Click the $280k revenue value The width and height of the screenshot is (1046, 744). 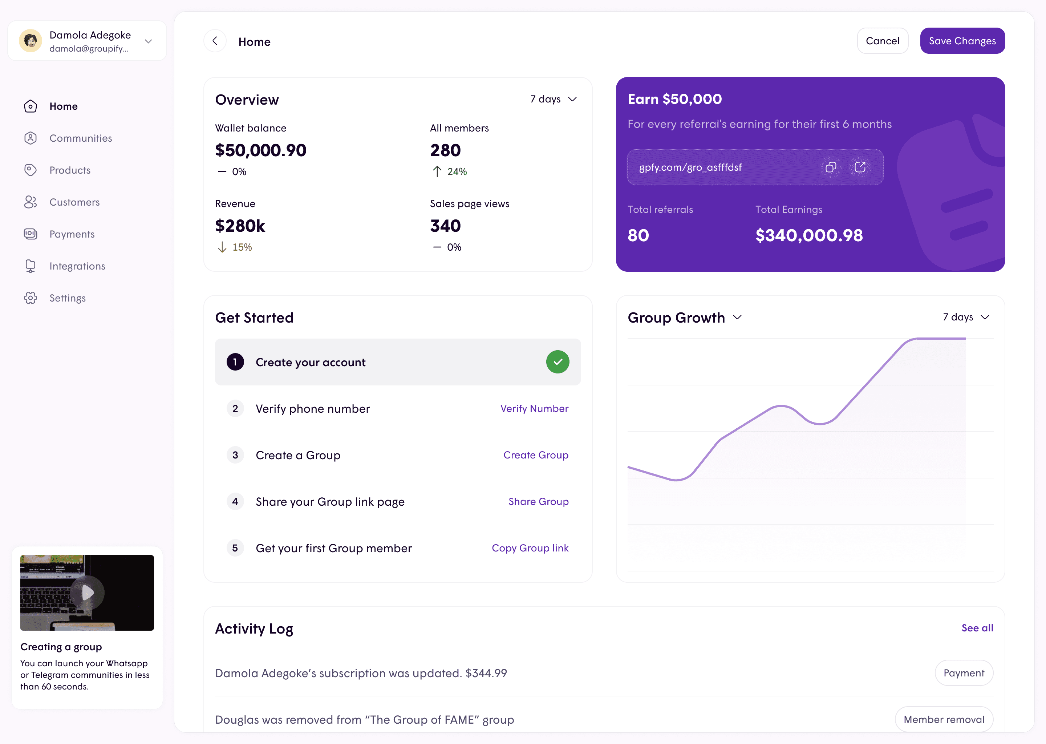click(240, 226)
